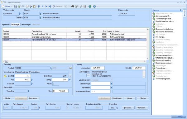The height and width of the screenshot is (119, 187).
Task: Click the blue Help question-mark icon
Action: click(94, 6)
